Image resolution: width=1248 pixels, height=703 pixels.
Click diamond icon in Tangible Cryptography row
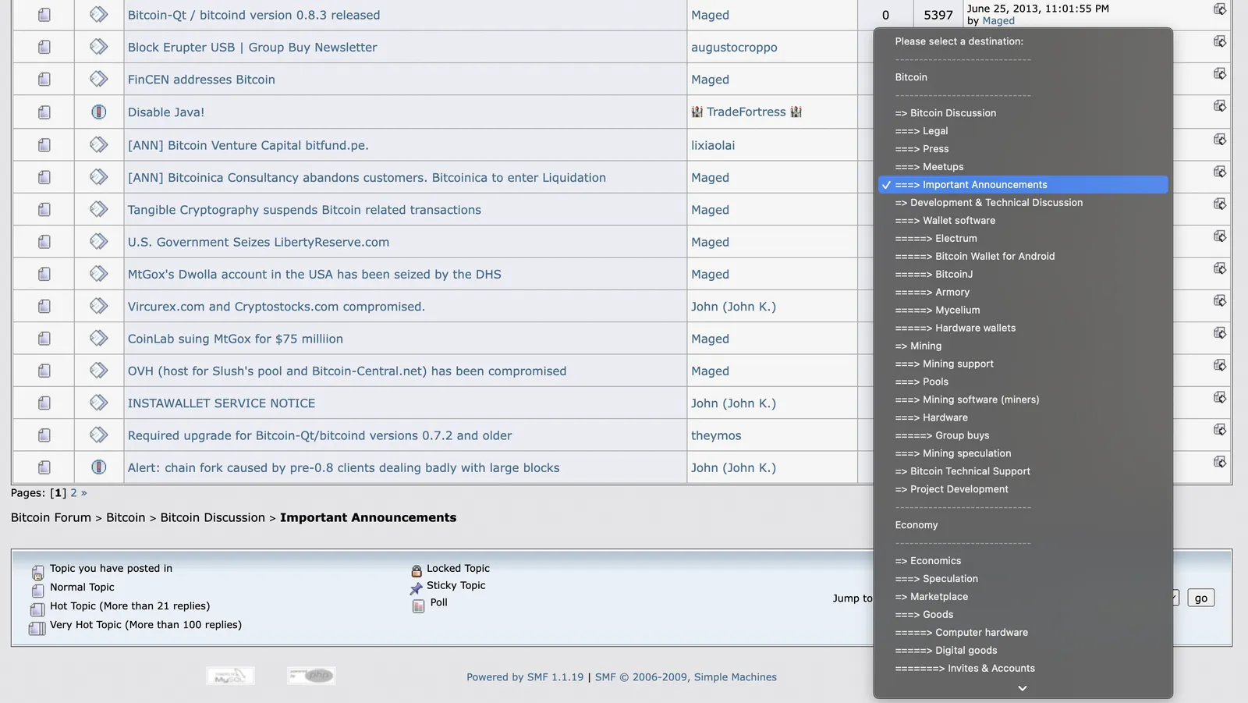pyautogui.click(x=98, y=209)
